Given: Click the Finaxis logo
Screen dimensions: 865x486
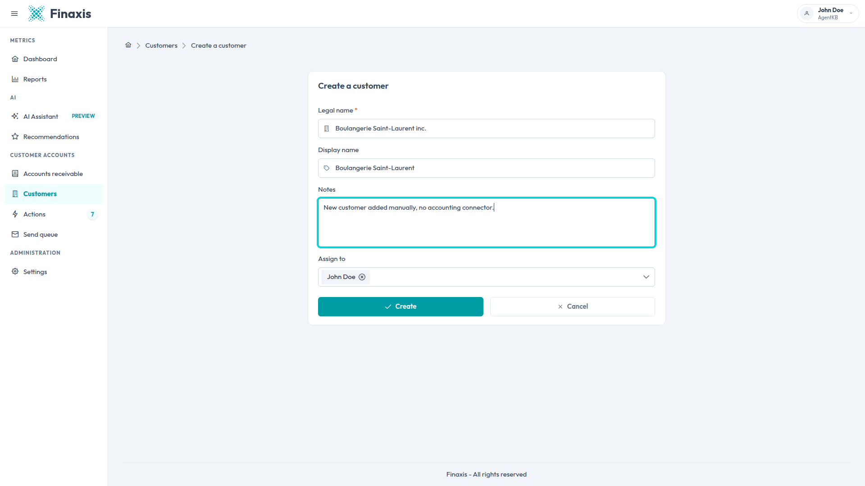Looking at the screenshot, I should click(x=59, y=13).
